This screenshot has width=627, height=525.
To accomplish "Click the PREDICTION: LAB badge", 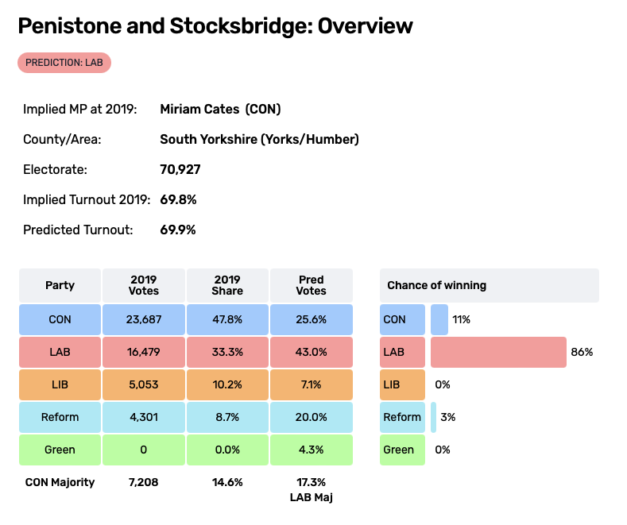I will 64,63.
